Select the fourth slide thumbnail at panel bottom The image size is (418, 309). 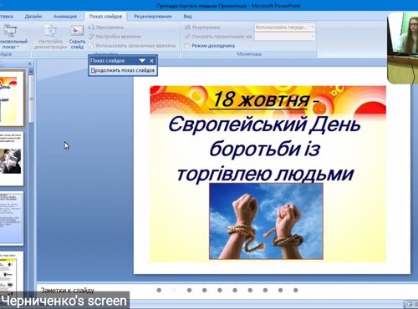click(x=12, y=273)
